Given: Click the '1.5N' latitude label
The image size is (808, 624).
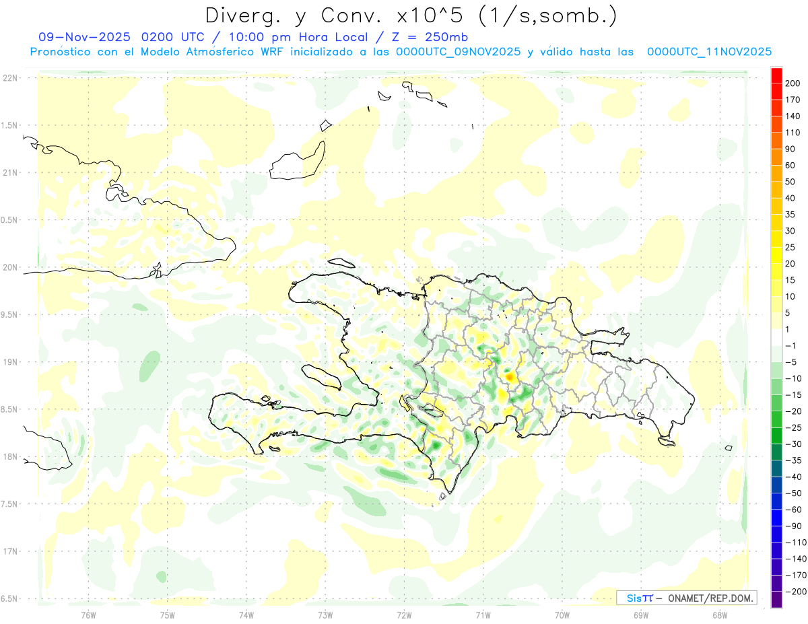Looking at the screenshot, I should tap(9, 125).
